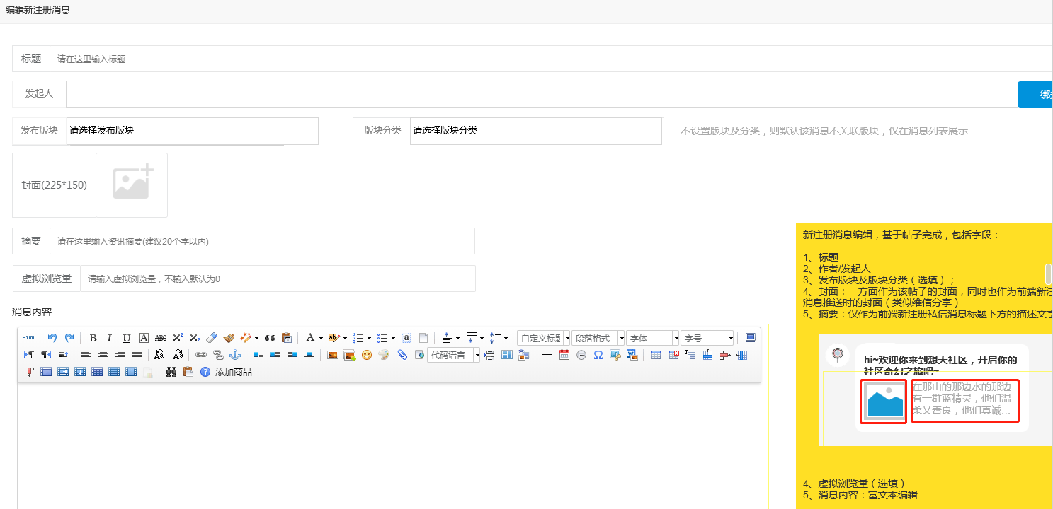This screenshot has width=1053, height=509.
Task: Click the redo arrow in editor toolbar
Action: pos(69,338)
